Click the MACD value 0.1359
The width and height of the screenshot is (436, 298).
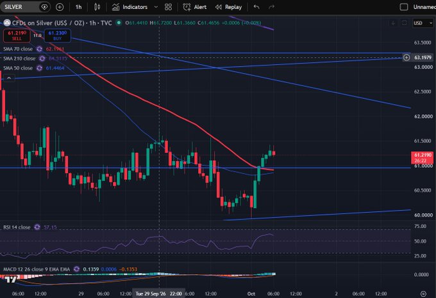91,269
